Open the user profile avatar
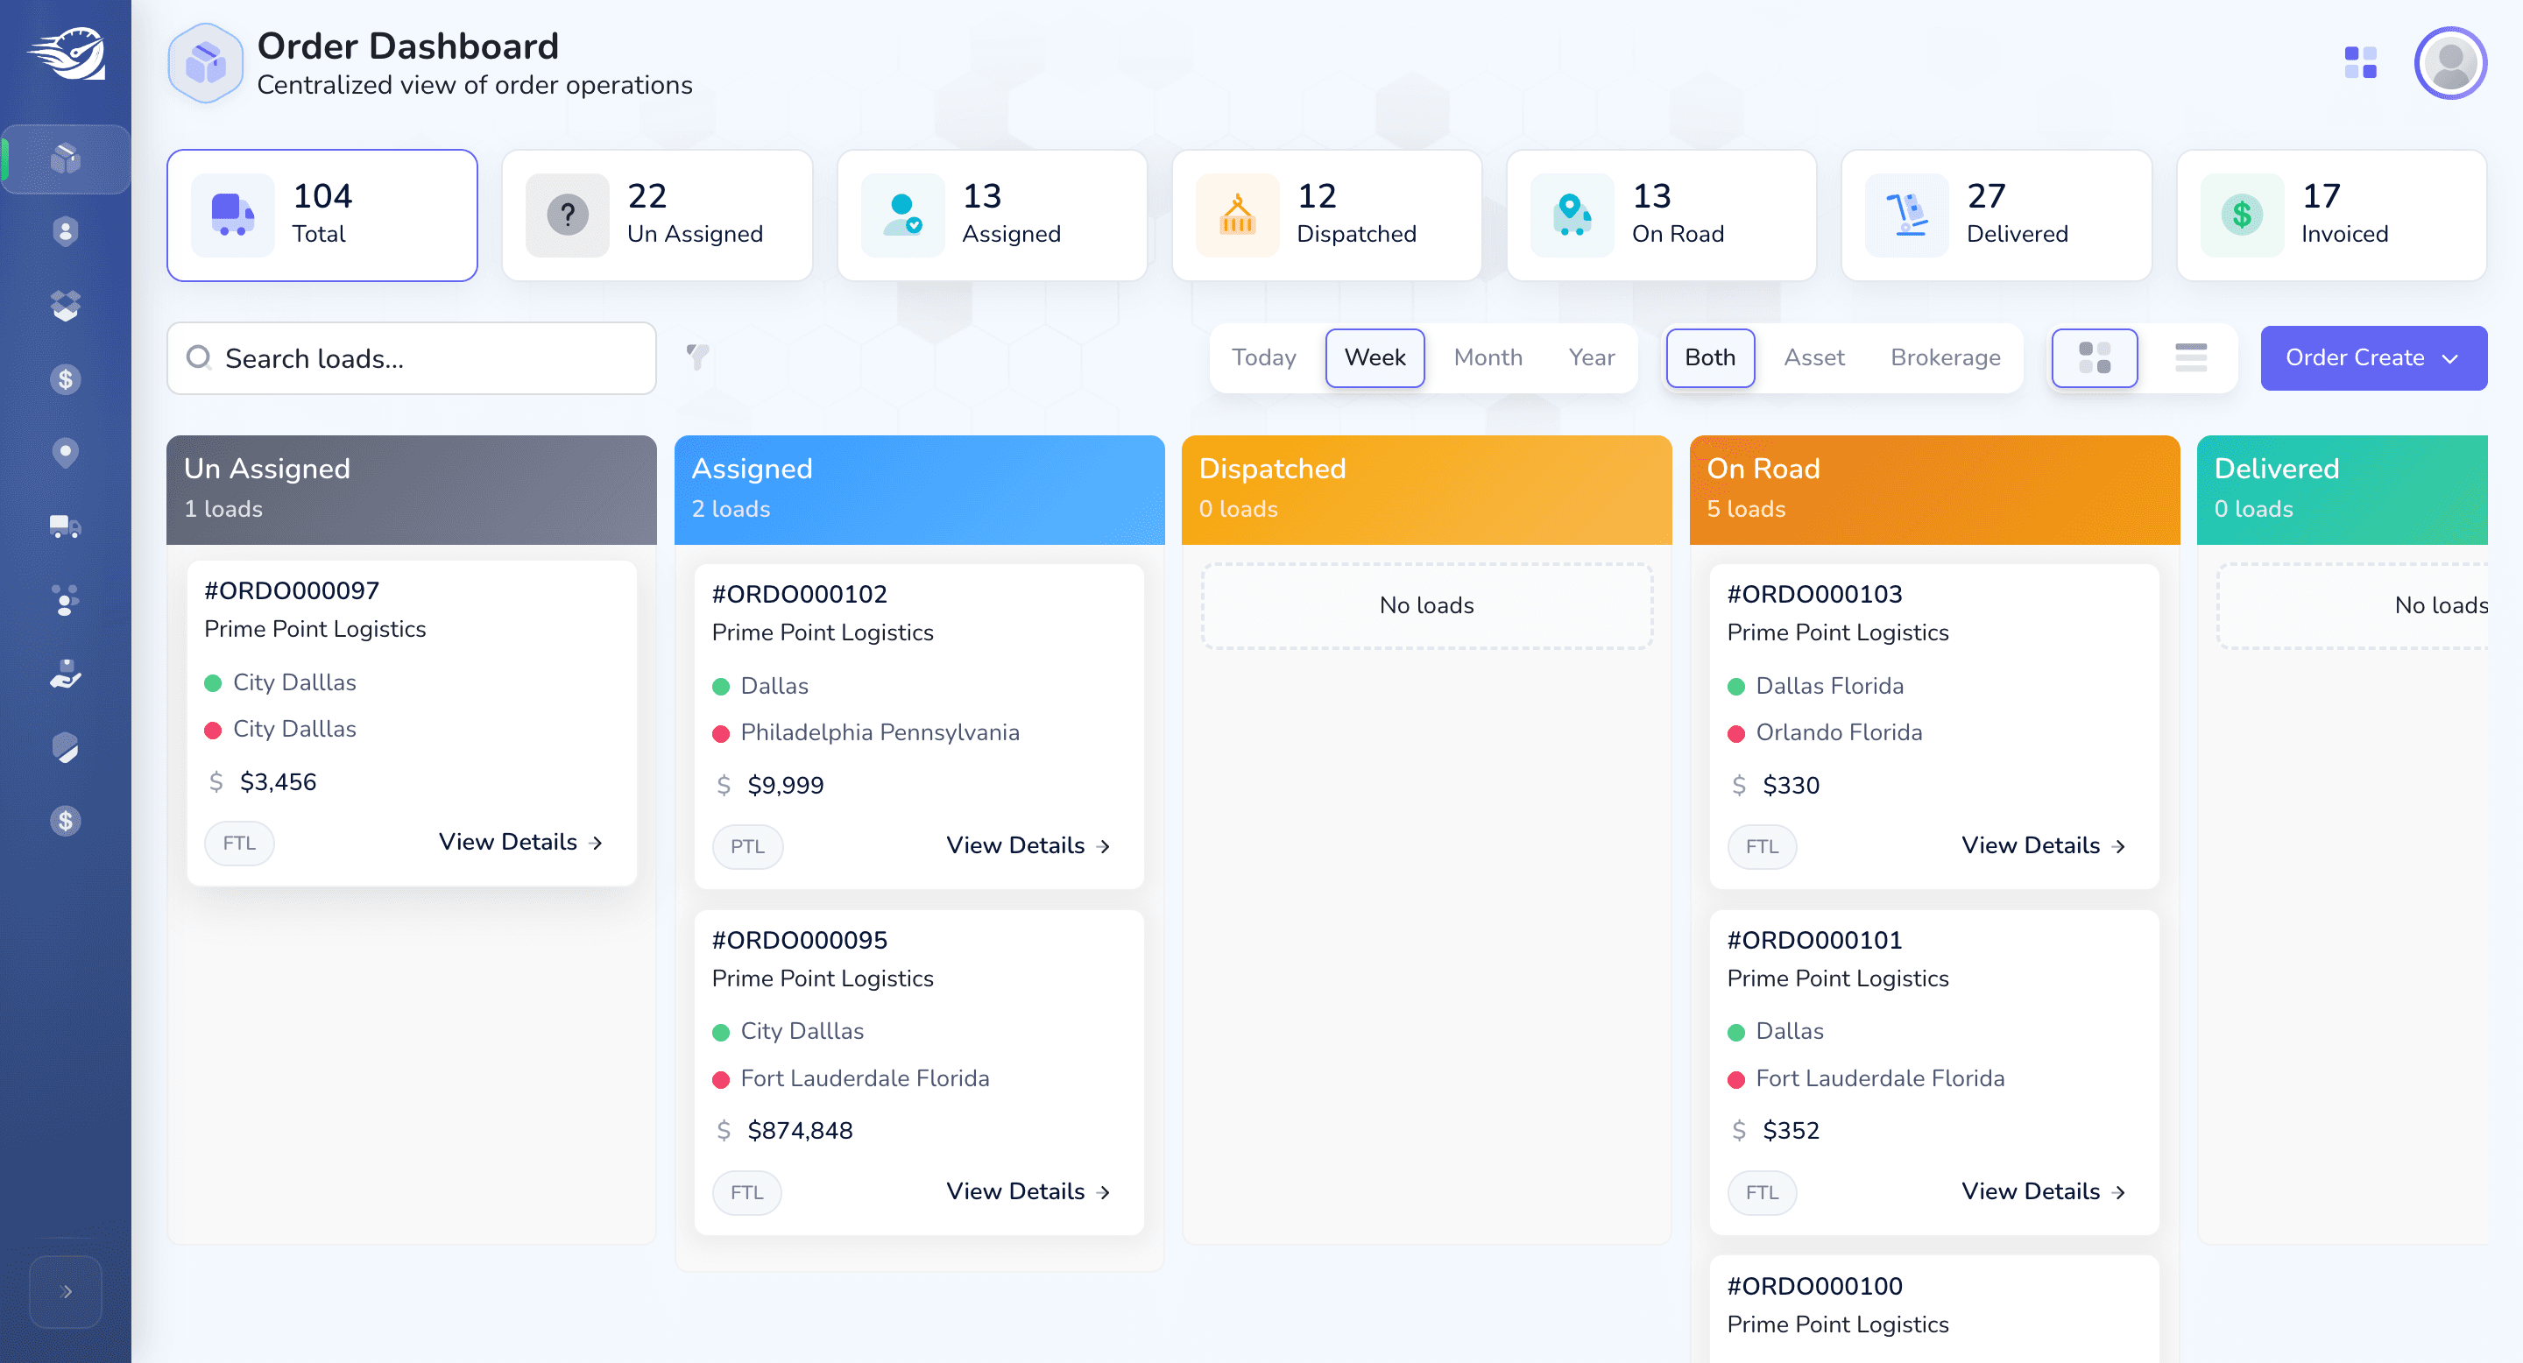This screenshot has width=2523, height=1363. pyautogui.click(x=2450, y=63)
